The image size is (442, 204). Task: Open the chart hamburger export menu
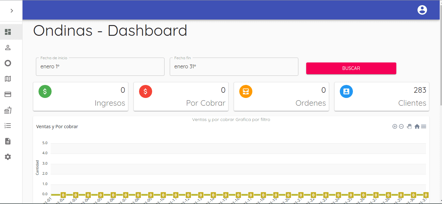[x=423, y=127]
